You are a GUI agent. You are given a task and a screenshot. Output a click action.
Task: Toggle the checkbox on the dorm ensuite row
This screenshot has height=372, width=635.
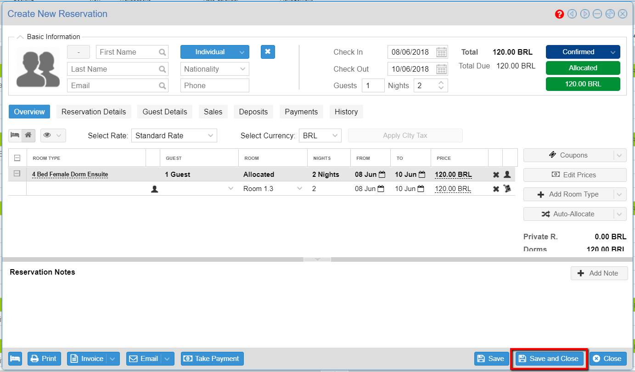tap(17, 174)
